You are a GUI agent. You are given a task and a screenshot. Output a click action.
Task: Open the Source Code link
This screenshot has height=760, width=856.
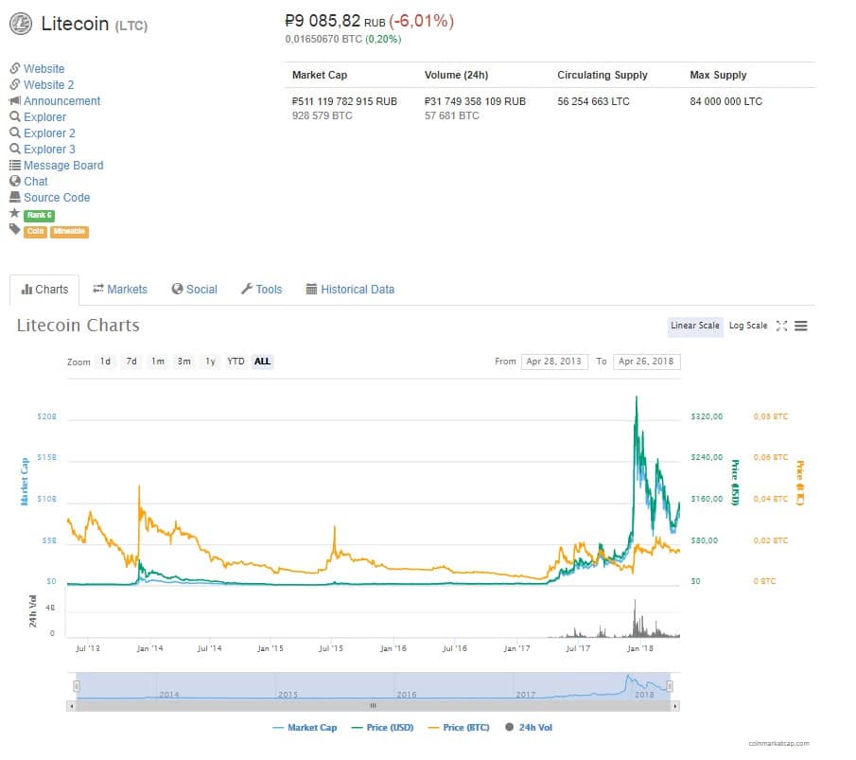(x=57, y=197)
